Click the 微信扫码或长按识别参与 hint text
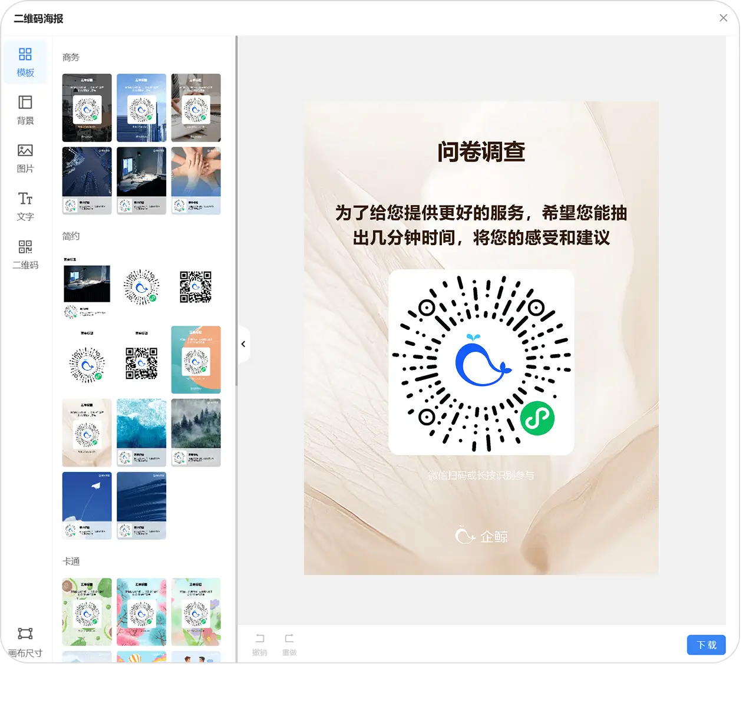Image resolution: width=746 pixels, height=707 pixels. tap(481, 475)
